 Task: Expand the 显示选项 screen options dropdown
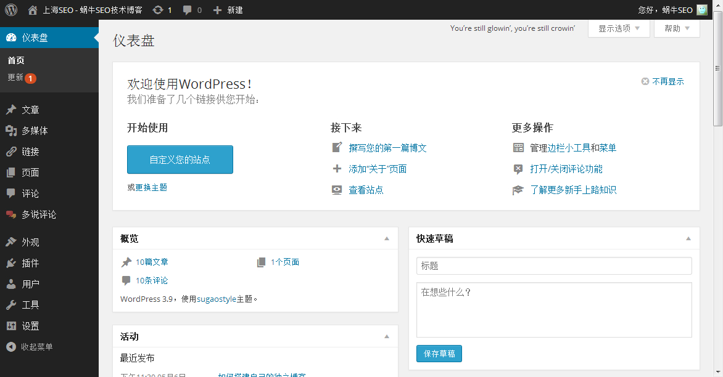[619, 28]
